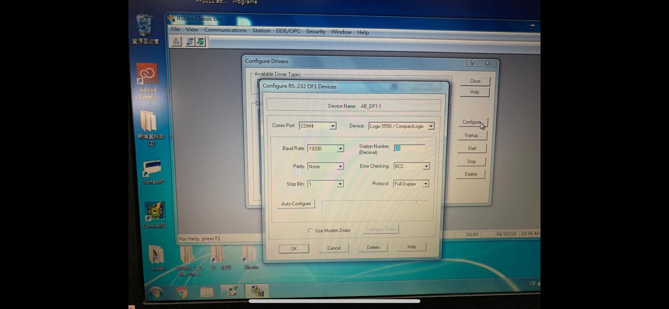Expand the Protocol dropdown
This screenshot has width=669, height=309.
[425, 184]
